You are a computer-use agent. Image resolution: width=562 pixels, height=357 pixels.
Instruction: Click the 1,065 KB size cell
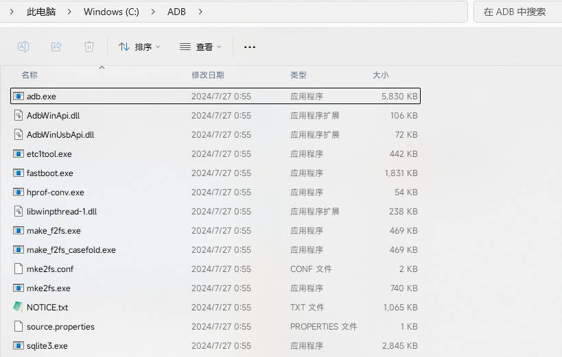(400, 308)
